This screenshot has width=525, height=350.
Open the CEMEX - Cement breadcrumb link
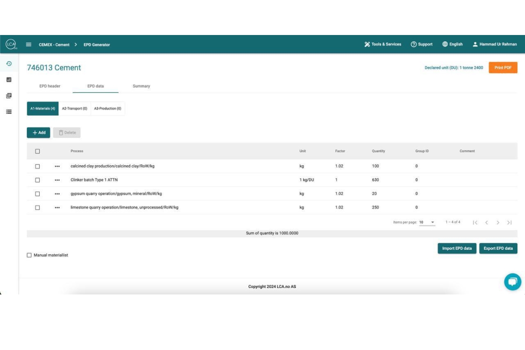pyautogui.click(x=54, y=45)
